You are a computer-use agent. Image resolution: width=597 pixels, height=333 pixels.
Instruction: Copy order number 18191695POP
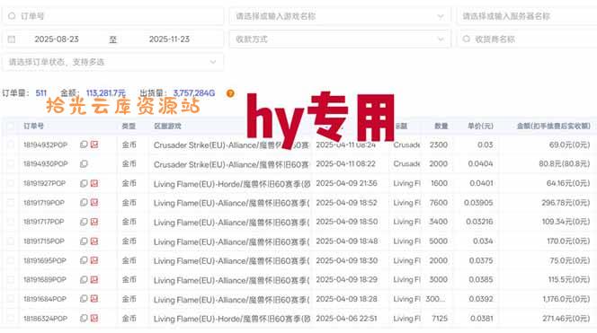click(x=84, y=260)
